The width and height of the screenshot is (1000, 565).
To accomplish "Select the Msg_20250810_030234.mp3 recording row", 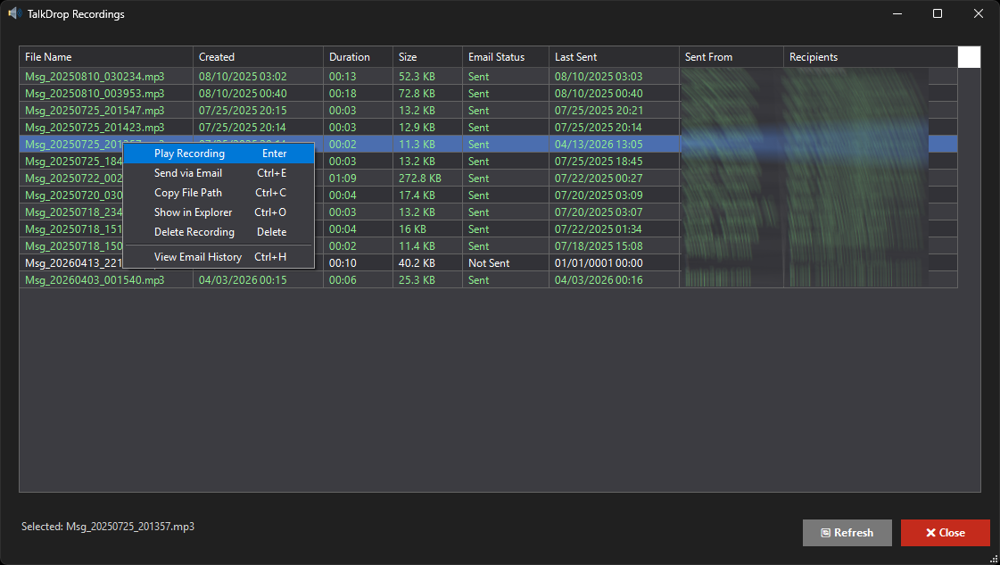I will pos(95,77).
